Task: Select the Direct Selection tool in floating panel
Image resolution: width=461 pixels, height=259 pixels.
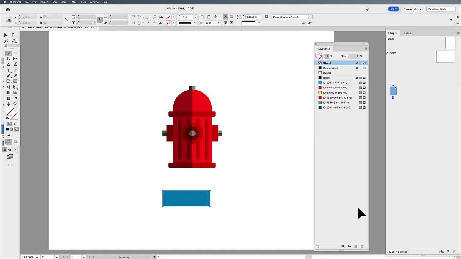Action: pos(15,54)
